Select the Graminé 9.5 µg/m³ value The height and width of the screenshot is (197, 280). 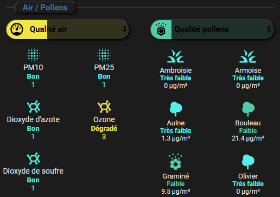(176, 191)
